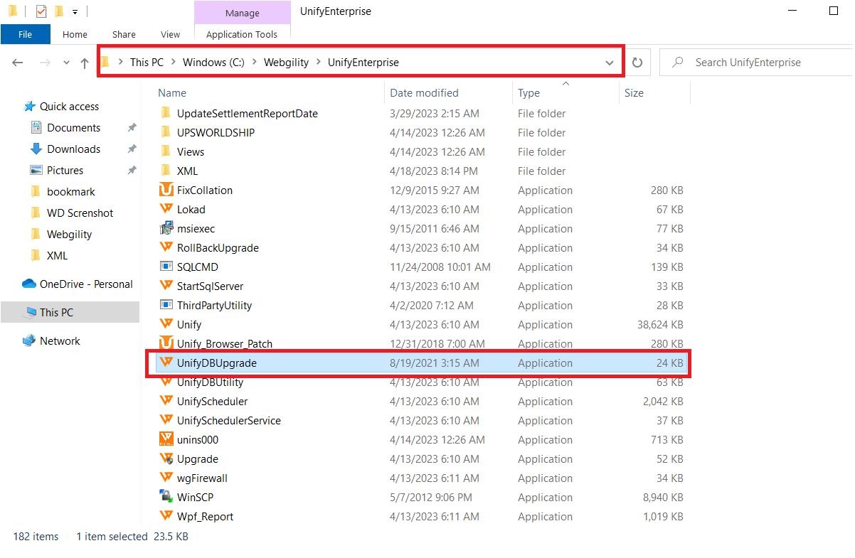Image resolution: width=855 pixels, height=558 pixels.
Task: Click the UnifyDBUpgrade application icon
Action: [x=166, y=363]
